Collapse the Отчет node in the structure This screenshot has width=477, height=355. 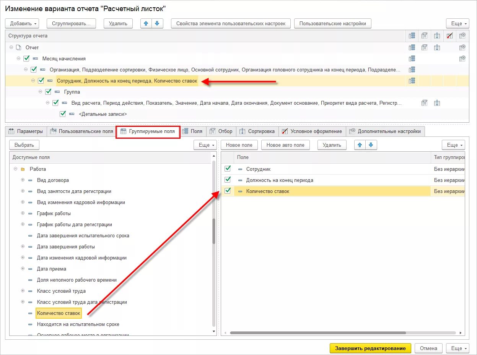(x=11, y=48)
